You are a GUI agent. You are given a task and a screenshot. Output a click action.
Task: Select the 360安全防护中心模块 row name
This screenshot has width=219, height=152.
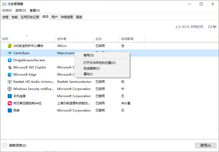click(28, 46)
